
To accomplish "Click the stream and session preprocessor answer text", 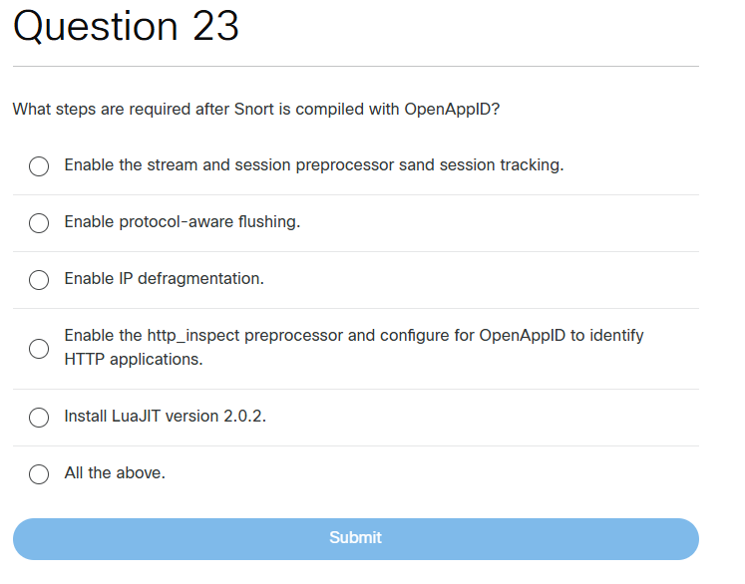I will pyautogui.click(x=313, y=165).
